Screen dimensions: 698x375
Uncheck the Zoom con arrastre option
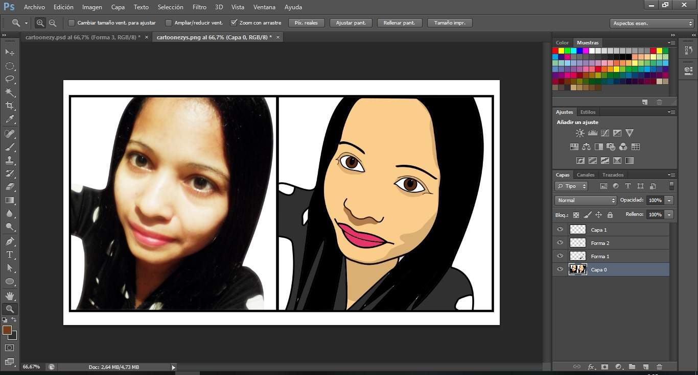[x=234, y=23]
